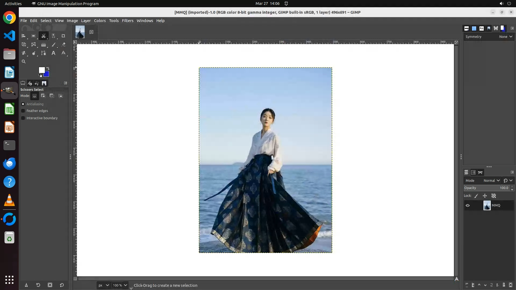
Task: Select the Rectangle Select tool
Action: tap(34, 36)
